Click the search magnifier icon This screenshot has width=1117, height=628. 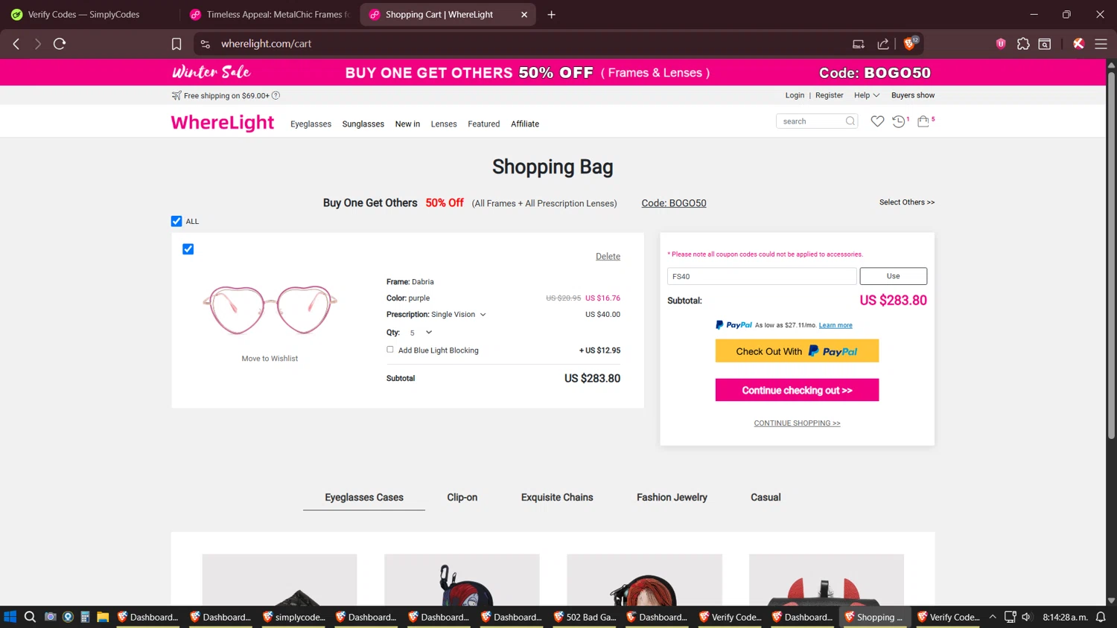click(850, 121)
